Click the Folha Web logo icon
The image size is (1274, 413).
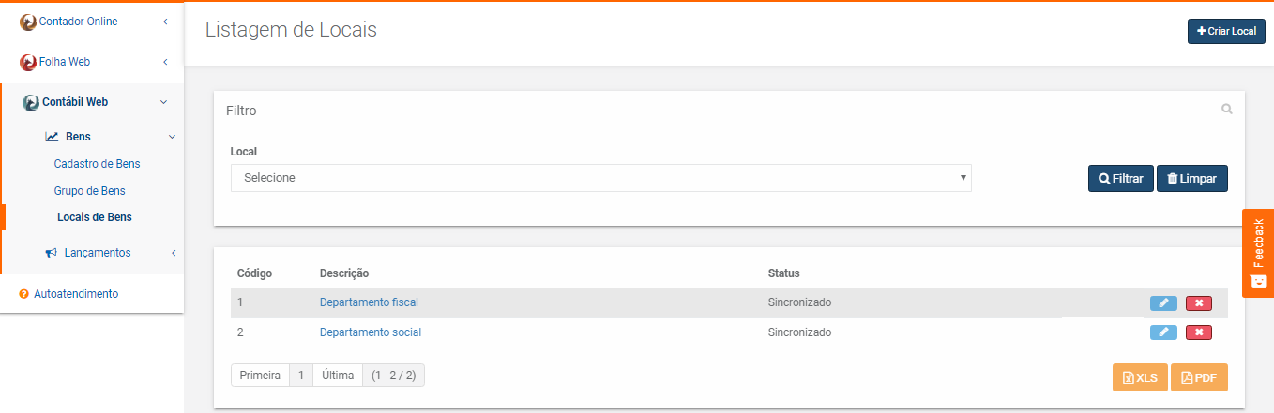(28, 62)
